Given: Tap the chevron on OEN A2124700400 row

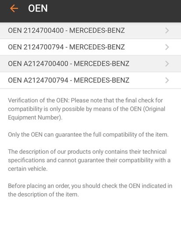Looking at the screenshot, I should (167, 64).
